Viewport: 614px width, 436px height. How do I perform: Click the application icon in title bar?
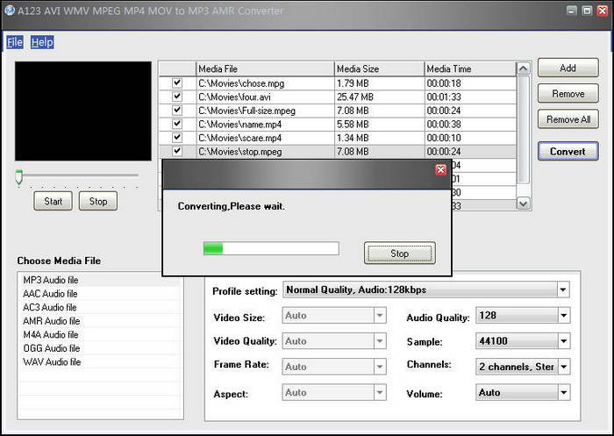10,11
